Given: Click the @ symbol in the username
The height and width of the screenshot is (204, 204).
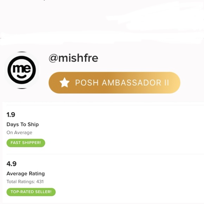Looking at the screenshot, I should tap(53, 58).
